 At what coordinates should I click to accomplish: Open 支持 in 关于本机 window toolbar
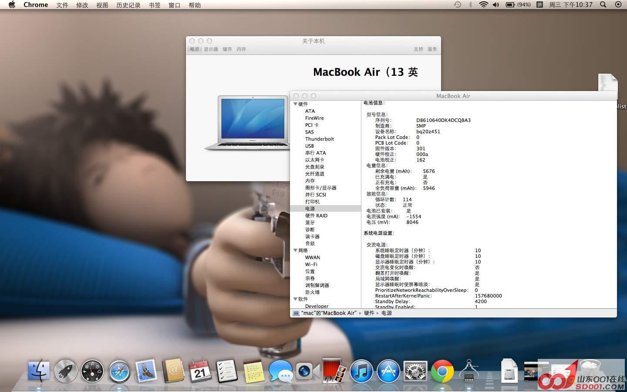418,49
